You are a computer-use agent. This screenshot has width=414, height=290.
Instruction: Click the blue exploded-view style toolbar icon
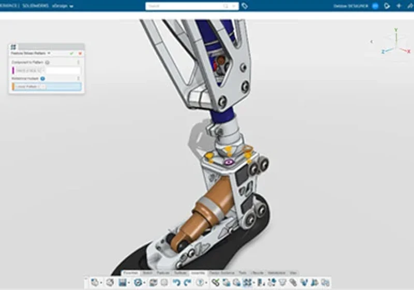click(272, 283)
